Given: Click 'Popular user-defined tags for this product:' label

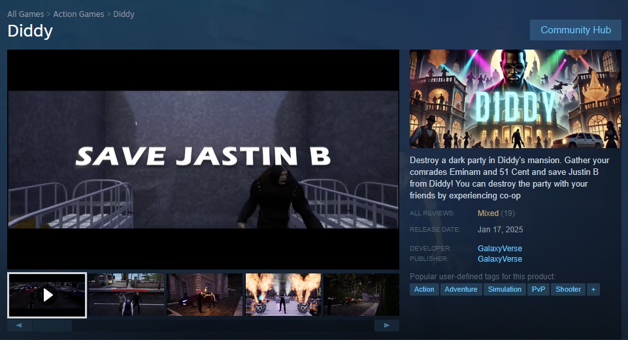Looking at the screenshot, I should pos(483,277).
